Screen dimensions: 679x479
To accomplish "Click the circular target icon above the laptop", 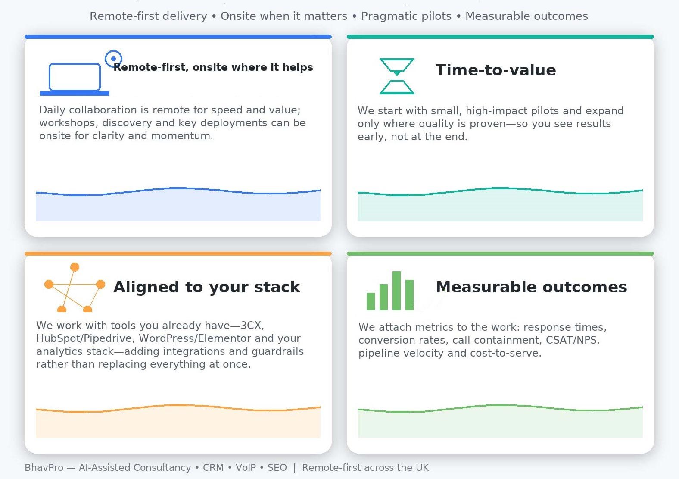I will click(113, 58).
